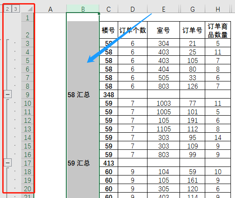Click order number cell 120
Viewport: 235px width, 198px height.
click(x=193, y=189)
